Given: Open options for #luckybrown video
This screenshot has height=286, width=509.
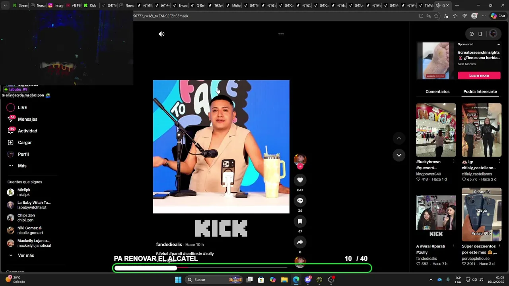Looking at the screenshot, I should 454,161.
